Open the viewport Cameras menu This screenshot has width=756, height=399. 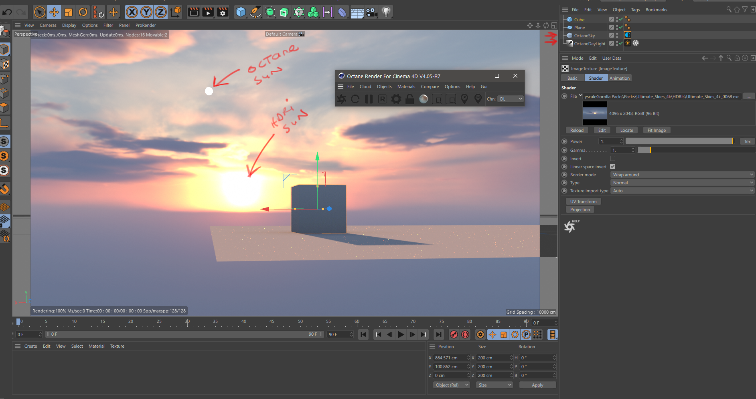48,25
